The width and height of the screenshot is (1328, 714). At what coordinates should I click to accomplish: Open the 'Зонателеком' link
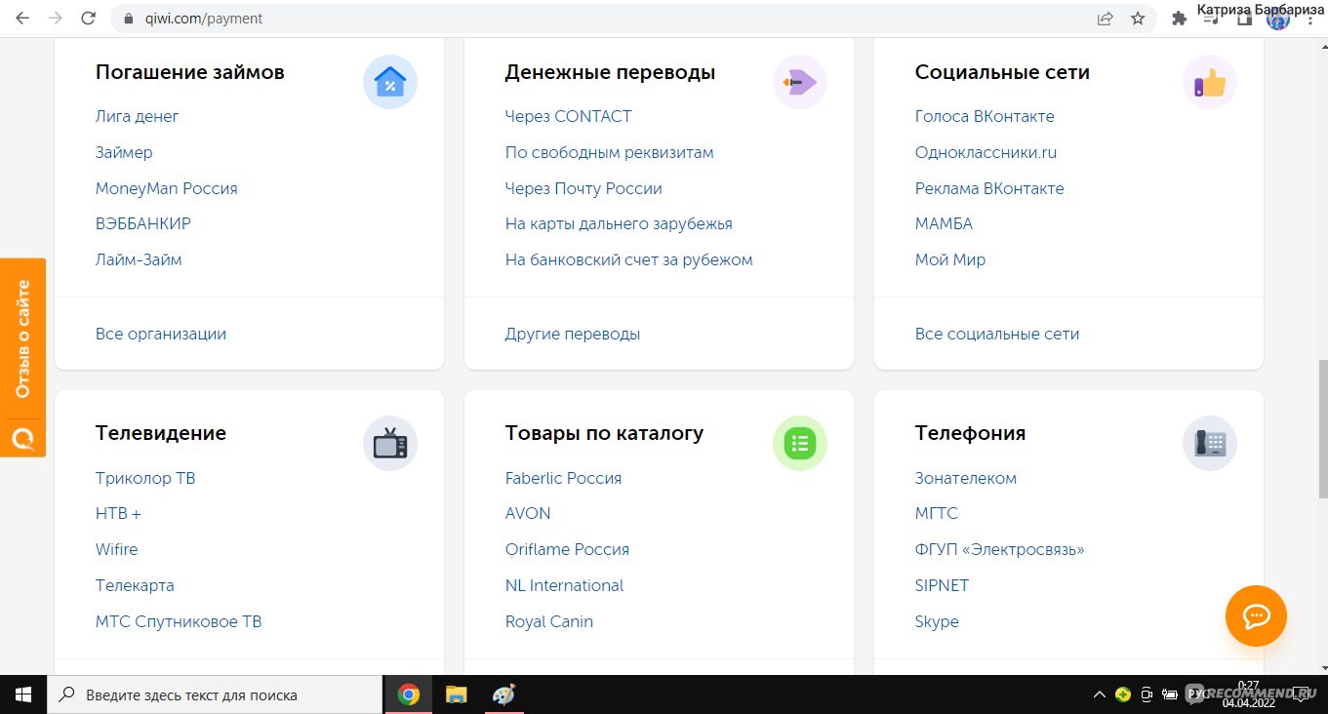pos(966,478)
